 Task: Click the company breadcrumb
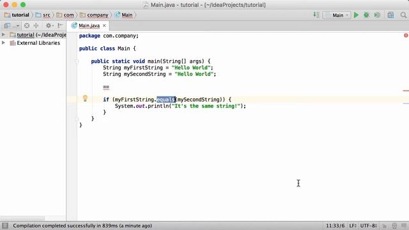[x=94, y=15]
